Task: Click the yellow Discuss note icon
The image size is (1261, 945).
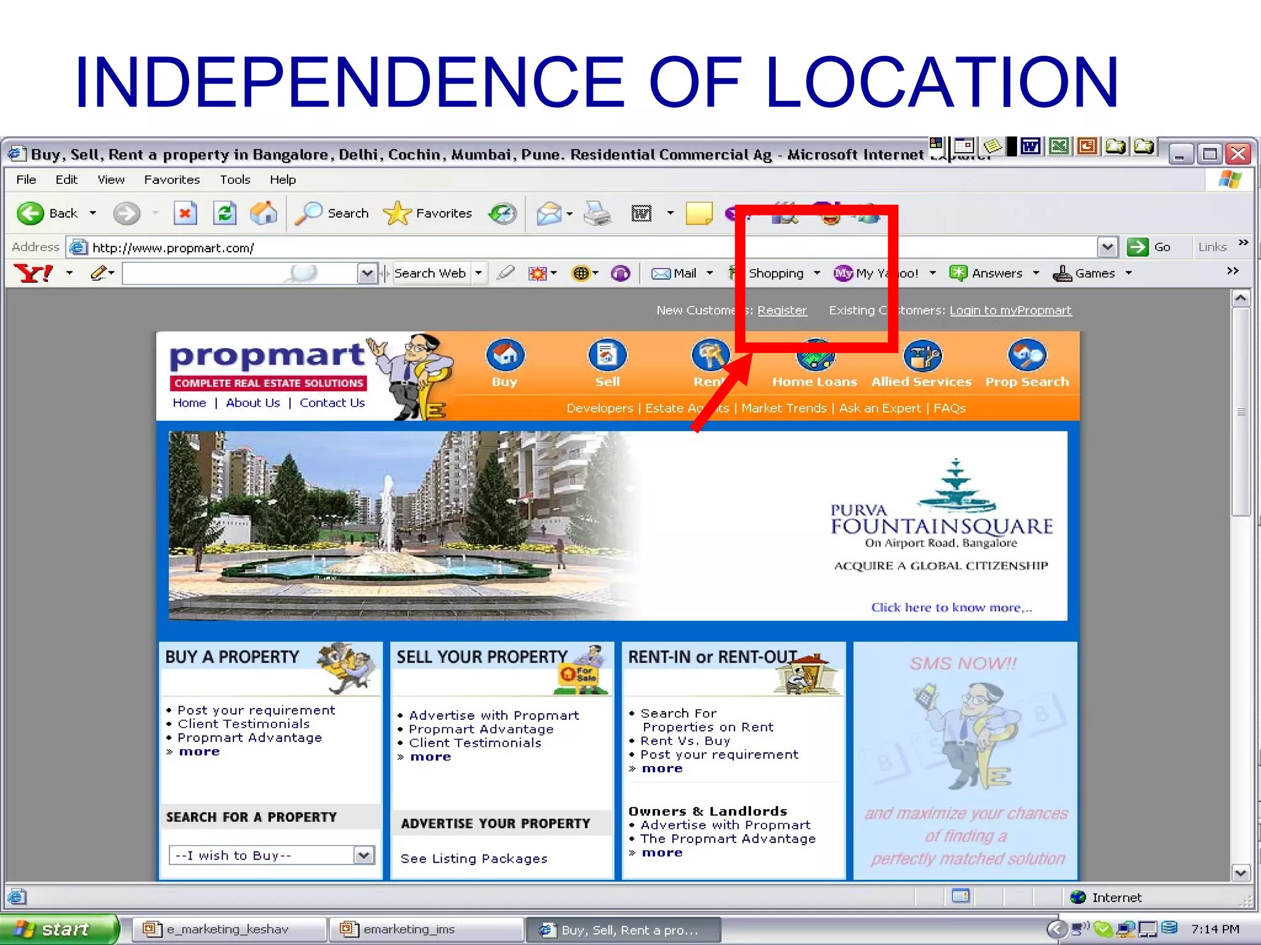Action: [699, 213]
